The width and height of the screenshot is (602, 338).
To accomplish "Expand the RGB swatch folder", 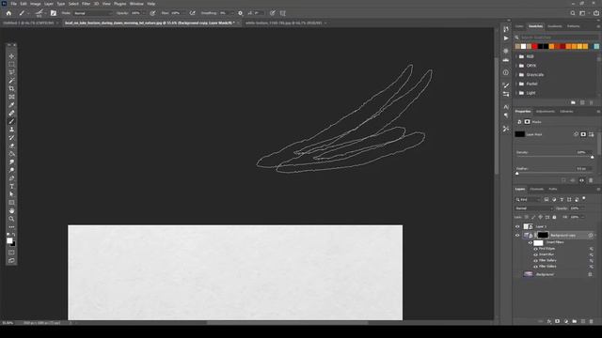I will click(x=516, y=56).
